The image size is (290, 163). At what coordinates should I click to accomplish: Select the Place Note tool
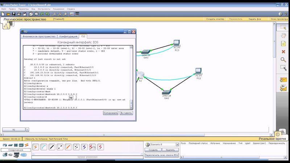[283, 43]
